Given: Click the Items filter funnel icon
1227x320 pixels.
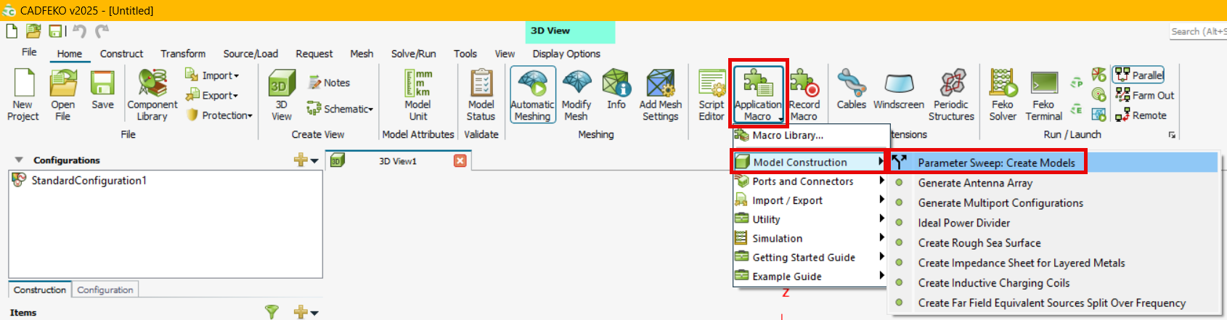Looking at the screenshot, I should pyautogui.click(x=272, y=312).
